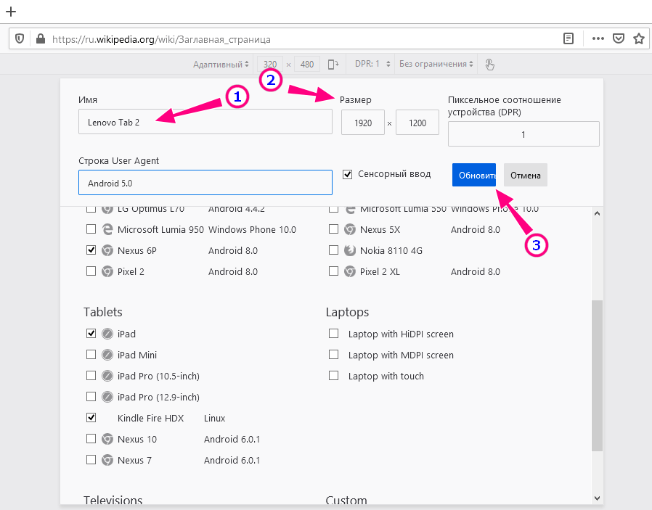Click the Nexus 5X Chrome icon
The image size is (652, 510).
(x=350, y=229)
